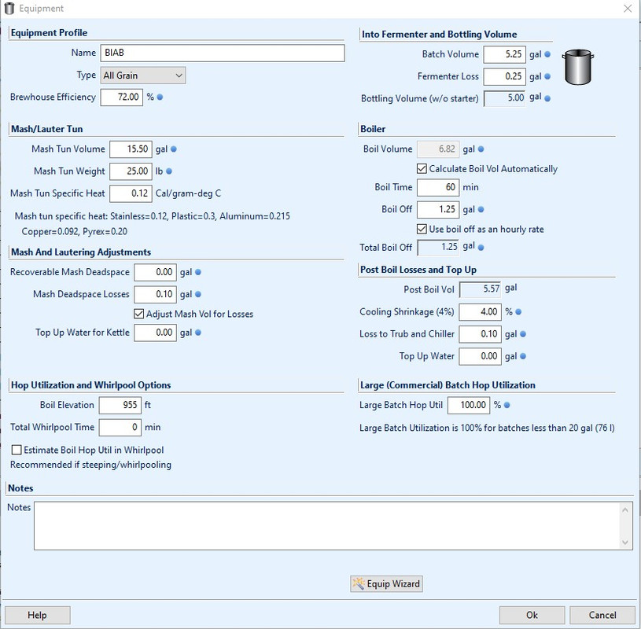This screenshot has height=629, width=641.
Task: Click inside the Notes text area
Action: tap(327, 525)
